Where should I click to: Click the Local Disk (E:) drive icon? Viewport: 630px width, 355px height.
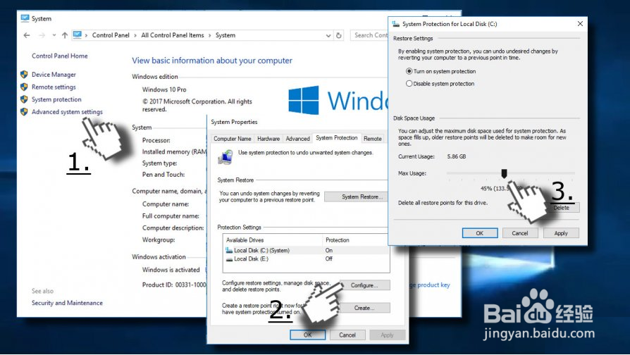[x=229, y=259]
